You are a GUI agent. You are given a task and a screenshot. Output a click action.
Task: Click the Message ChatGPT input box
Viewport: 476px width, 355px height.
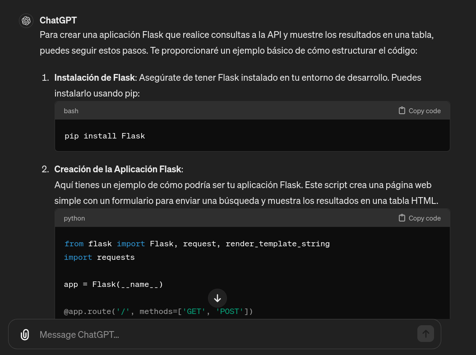tap(180, 334)
